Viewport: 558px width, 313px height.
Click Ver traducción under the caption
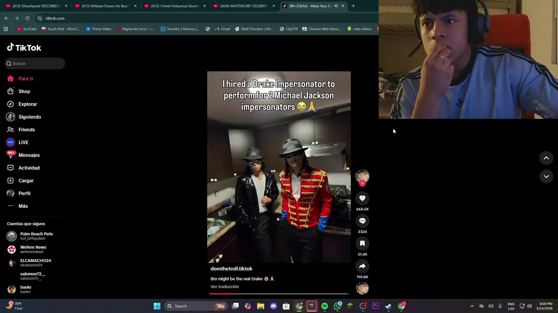[225, 286]
